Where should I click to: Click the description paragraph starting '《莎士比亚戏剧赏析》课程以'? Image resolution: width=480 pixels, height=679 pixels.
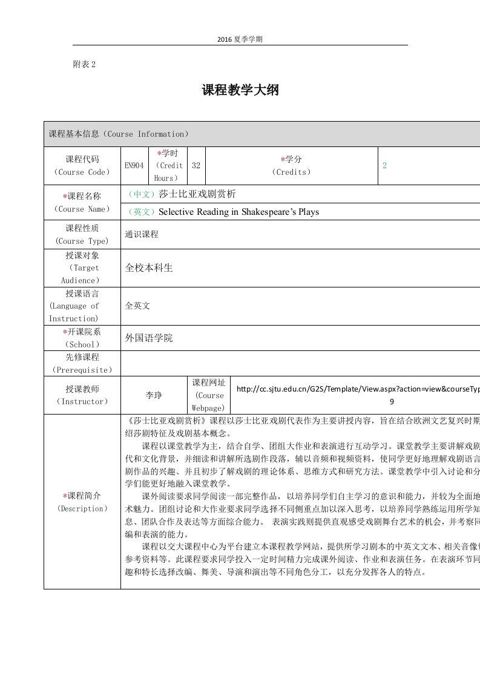pos(303,427)
